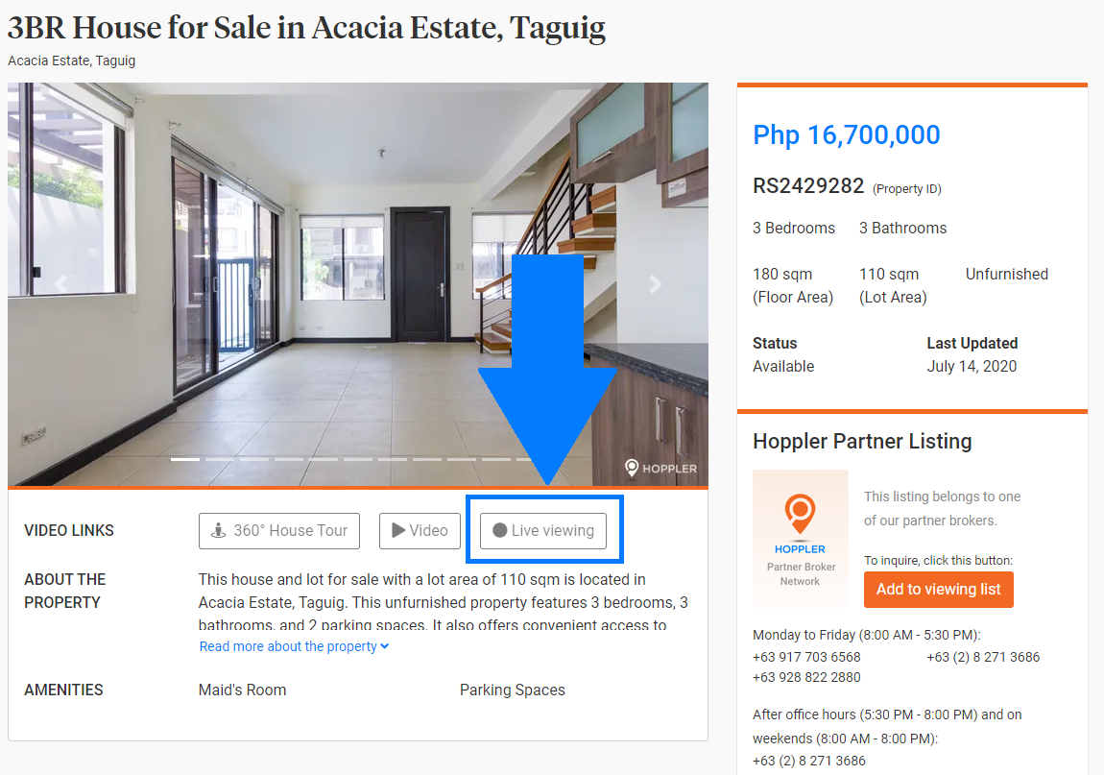Jump to the third carousel slide indicator
The height and width of the screenshot is (775, 1104).
click(x=254, y=459)
